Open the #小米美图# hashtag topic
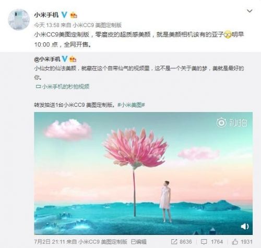The image size is (261, 248). pos(131,105)
